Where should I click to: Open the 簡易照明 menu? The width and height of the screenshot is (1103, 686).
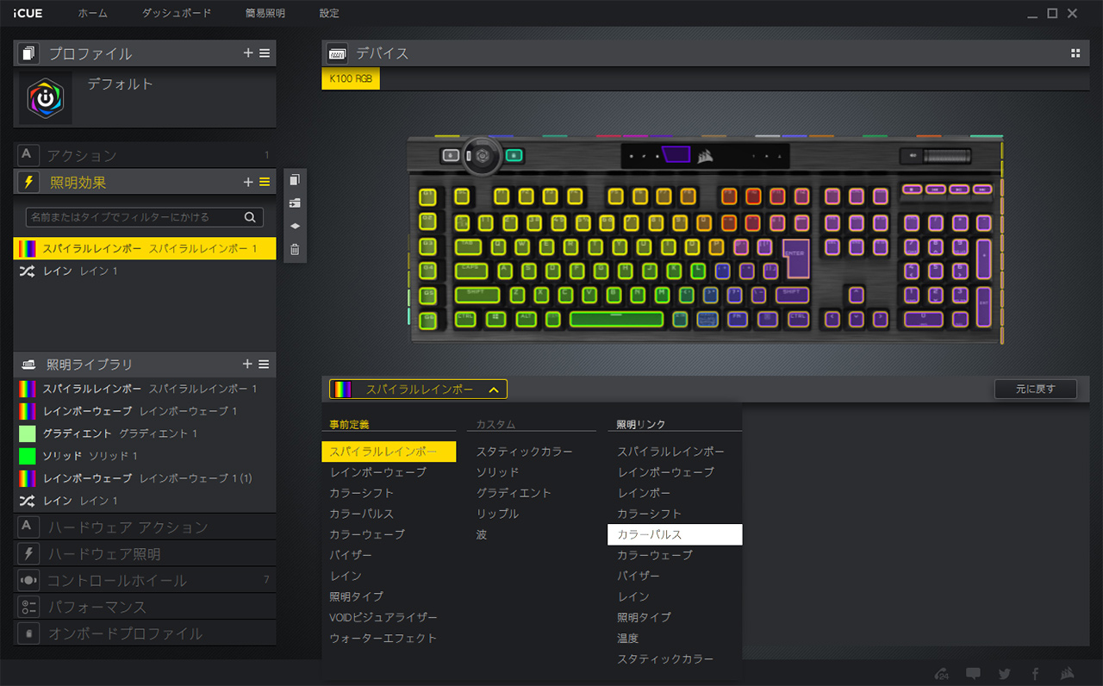tap(265, 14)
